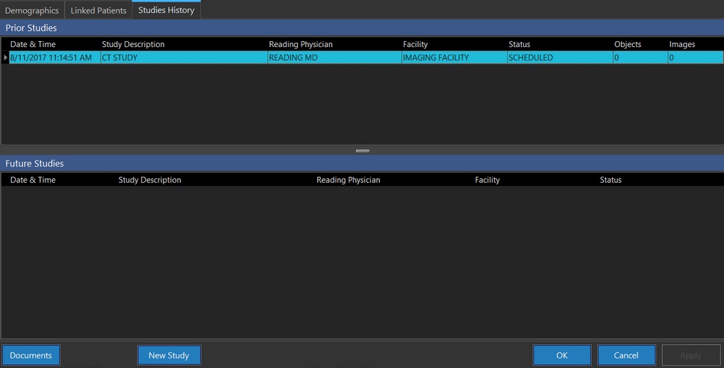Select the CT STUDY row description
This screenshot has height=368, width=724.
click(119, 57)
